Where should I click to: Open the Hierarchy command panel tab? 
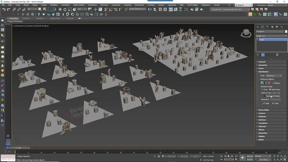click(267, 27)
